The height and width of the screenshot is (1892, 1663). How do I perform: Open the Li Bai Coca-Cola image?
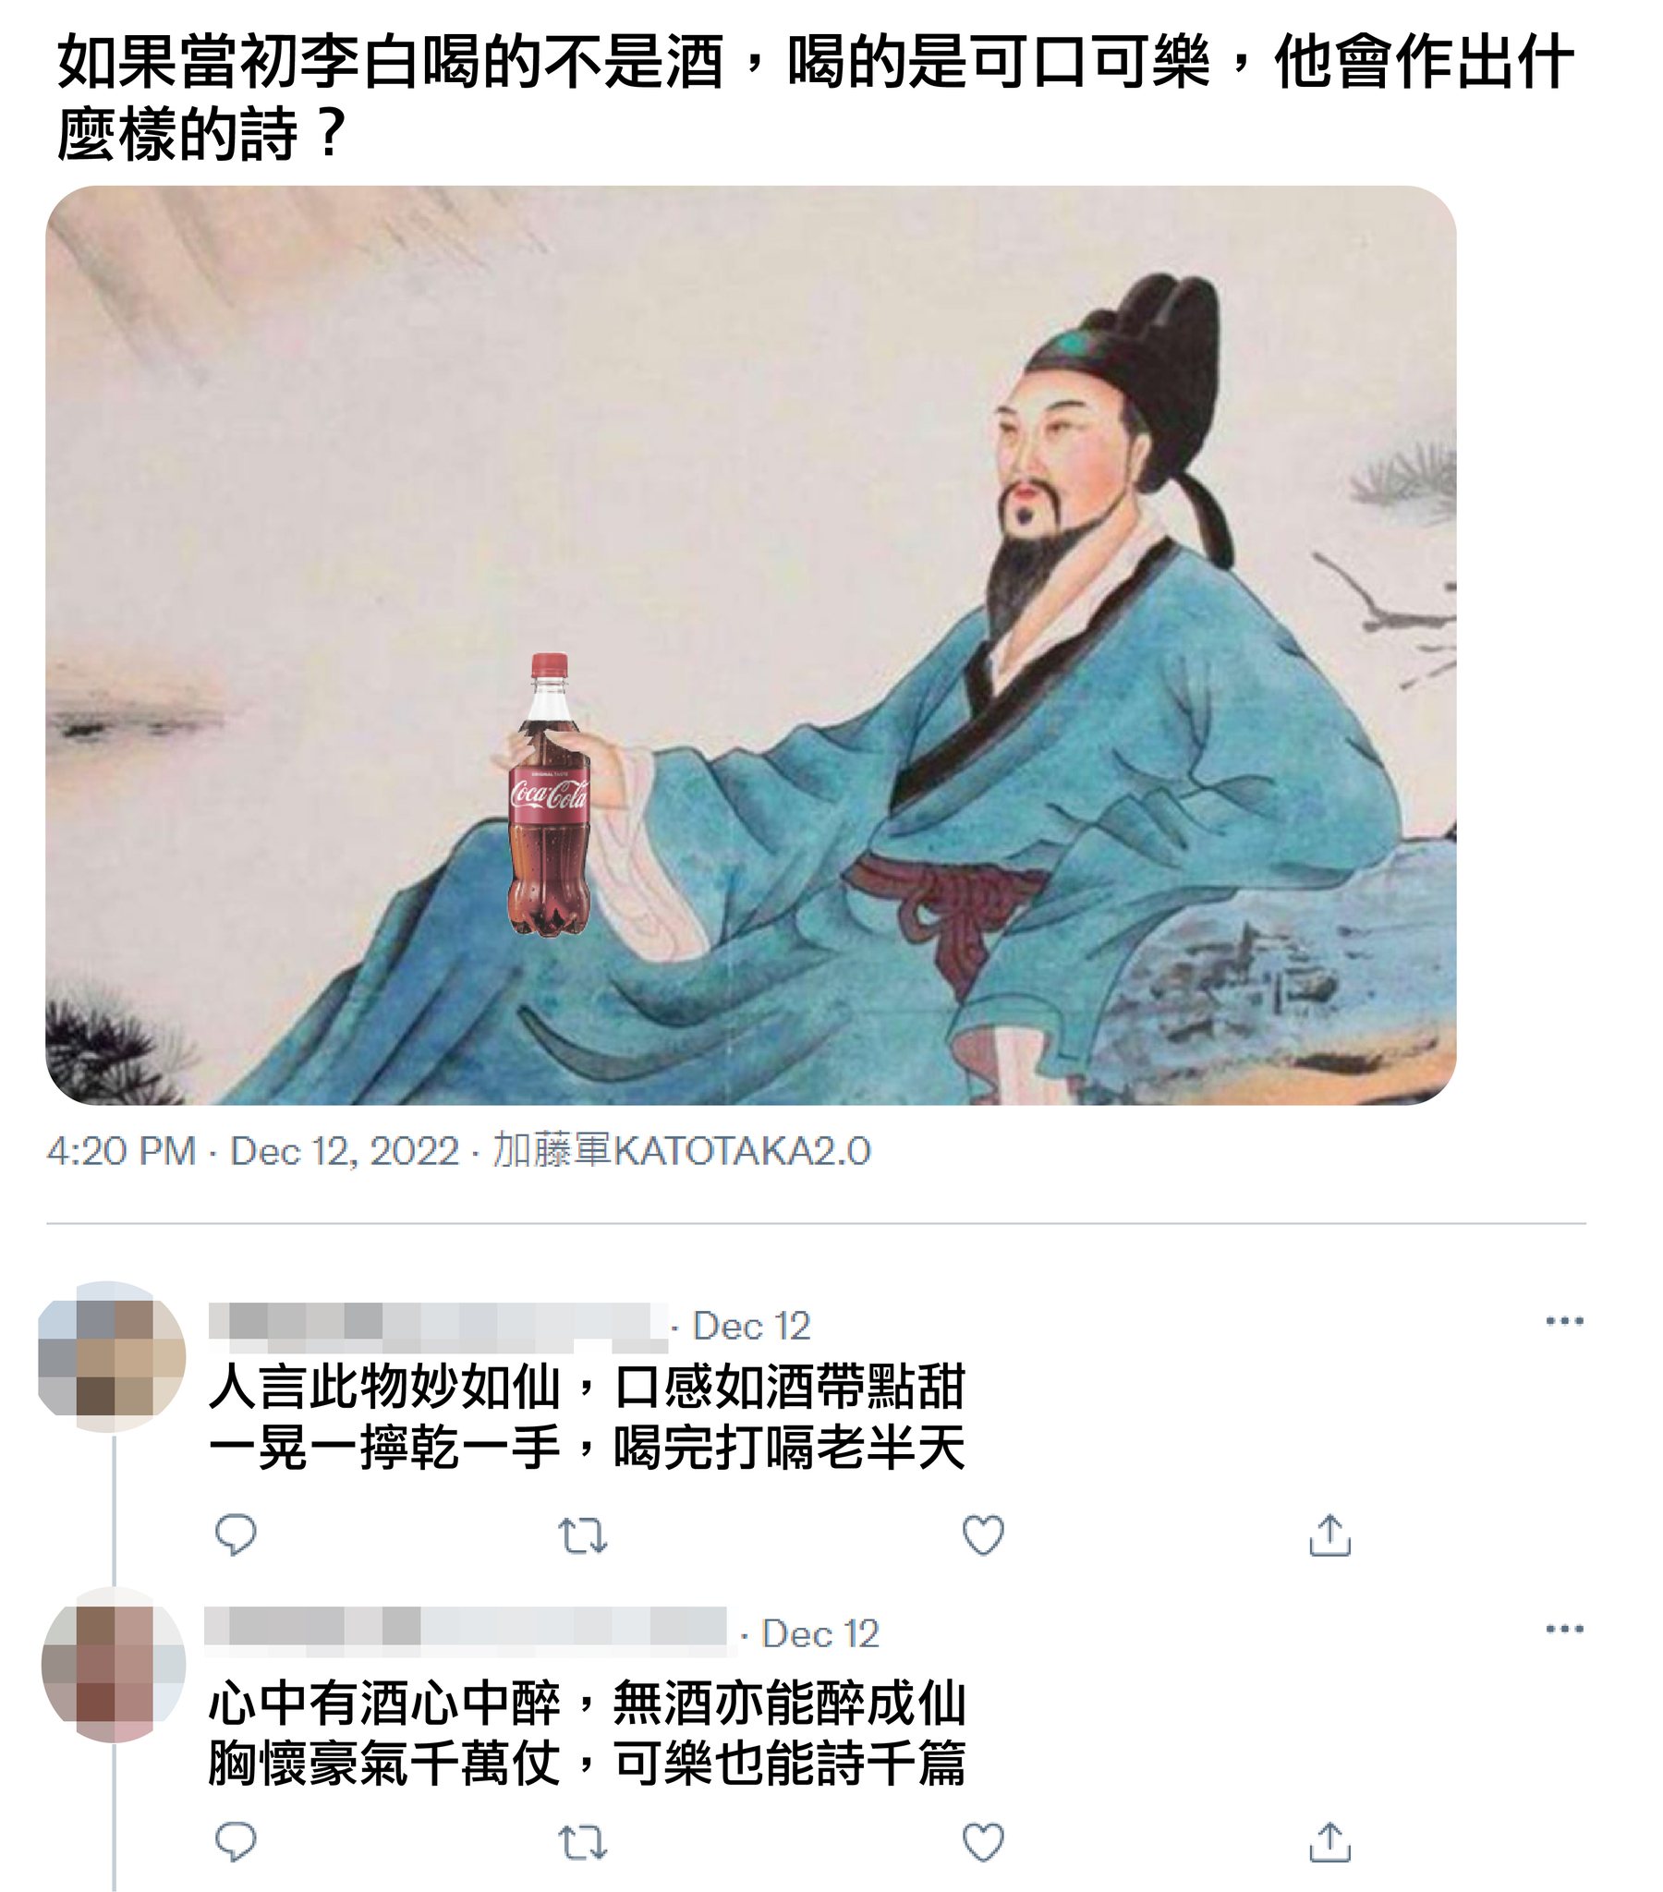(x=751, y=645)
